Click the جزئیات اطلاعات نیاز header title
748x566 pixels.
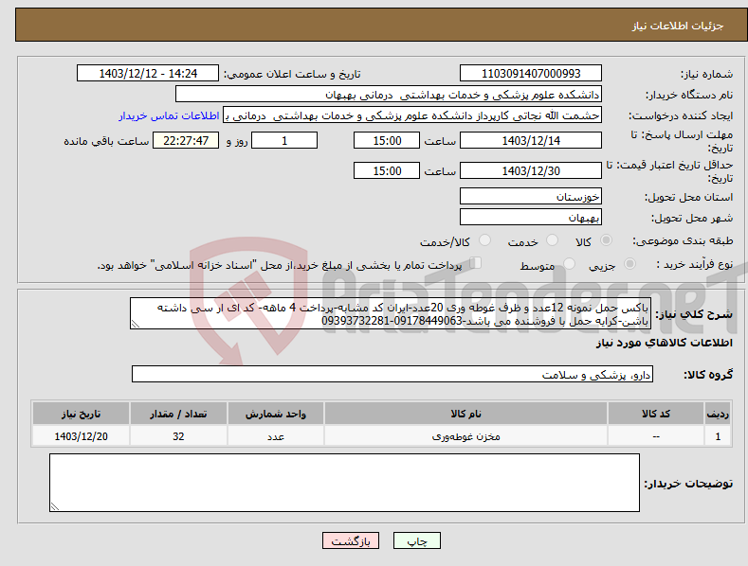point(678,26)
